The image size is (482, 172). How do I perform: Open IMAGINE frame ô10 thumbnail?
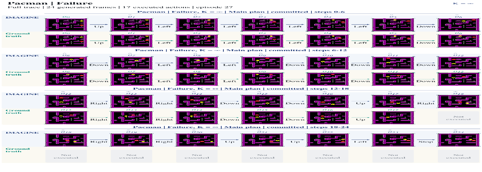click(x=328, y=63)
